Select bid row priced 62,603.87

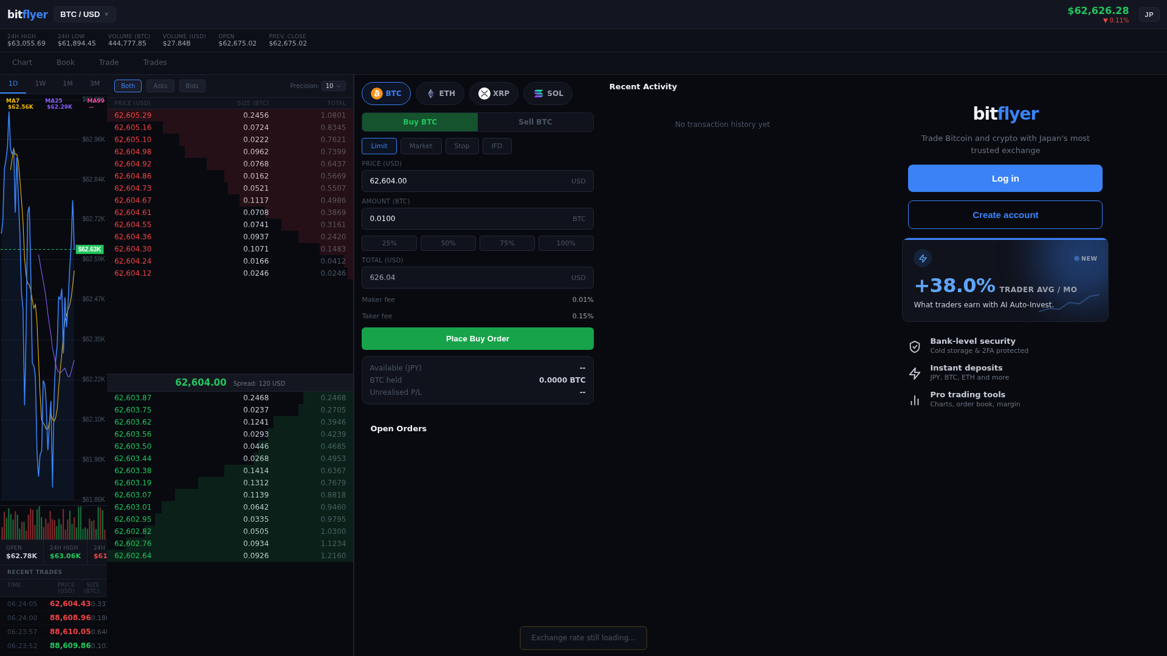230,398
